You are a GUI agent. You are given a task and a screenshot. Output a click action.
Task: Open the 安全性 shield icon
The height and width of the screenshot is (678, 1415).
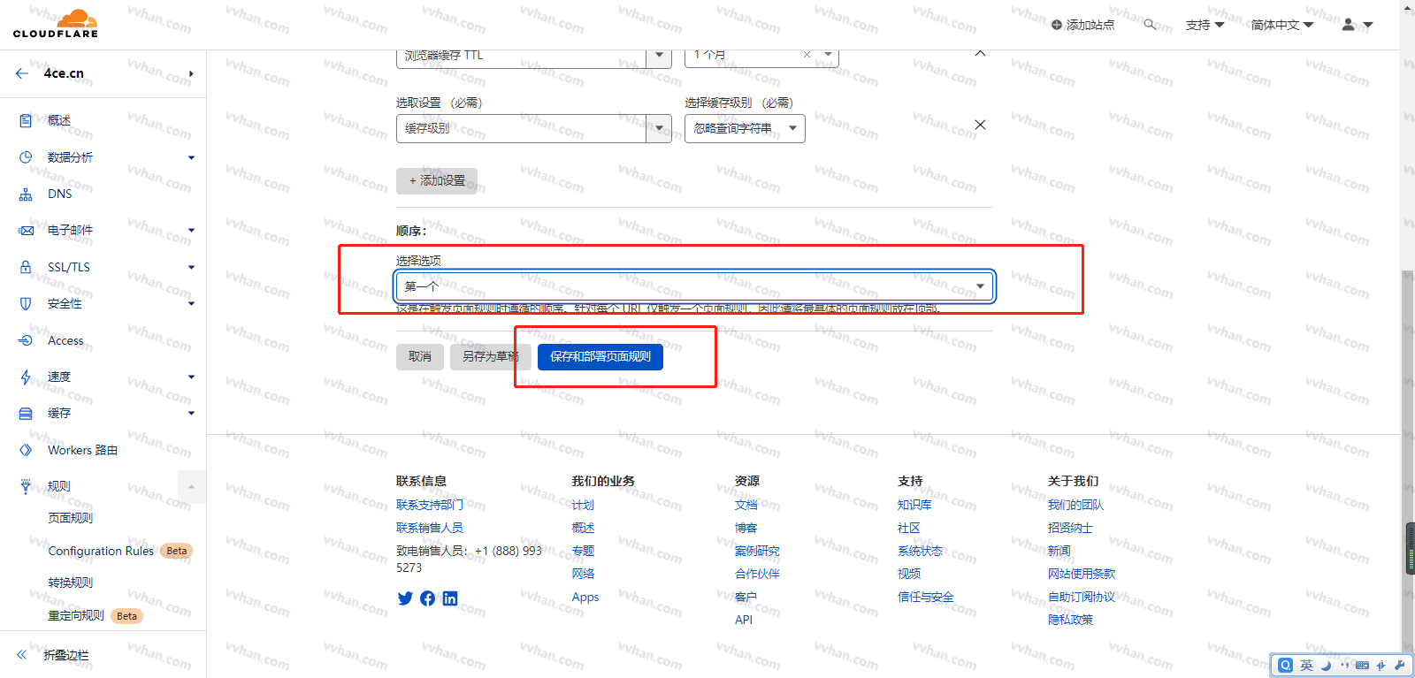click(x=26, y=303)
